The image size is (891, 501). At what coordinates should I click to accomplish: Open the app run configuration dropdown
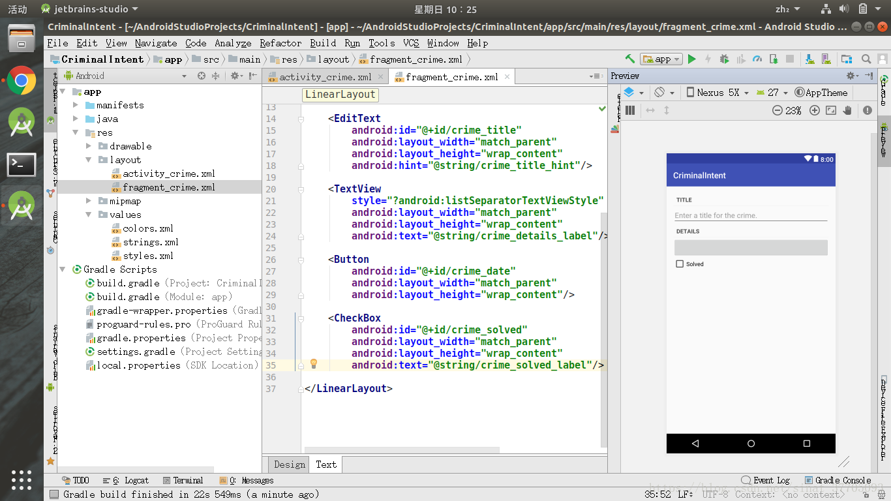click(x=661, y=59)
